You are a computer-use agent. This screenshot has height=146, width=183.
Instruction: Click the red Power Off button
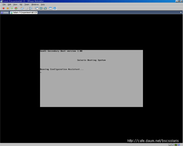pos(3,8)
